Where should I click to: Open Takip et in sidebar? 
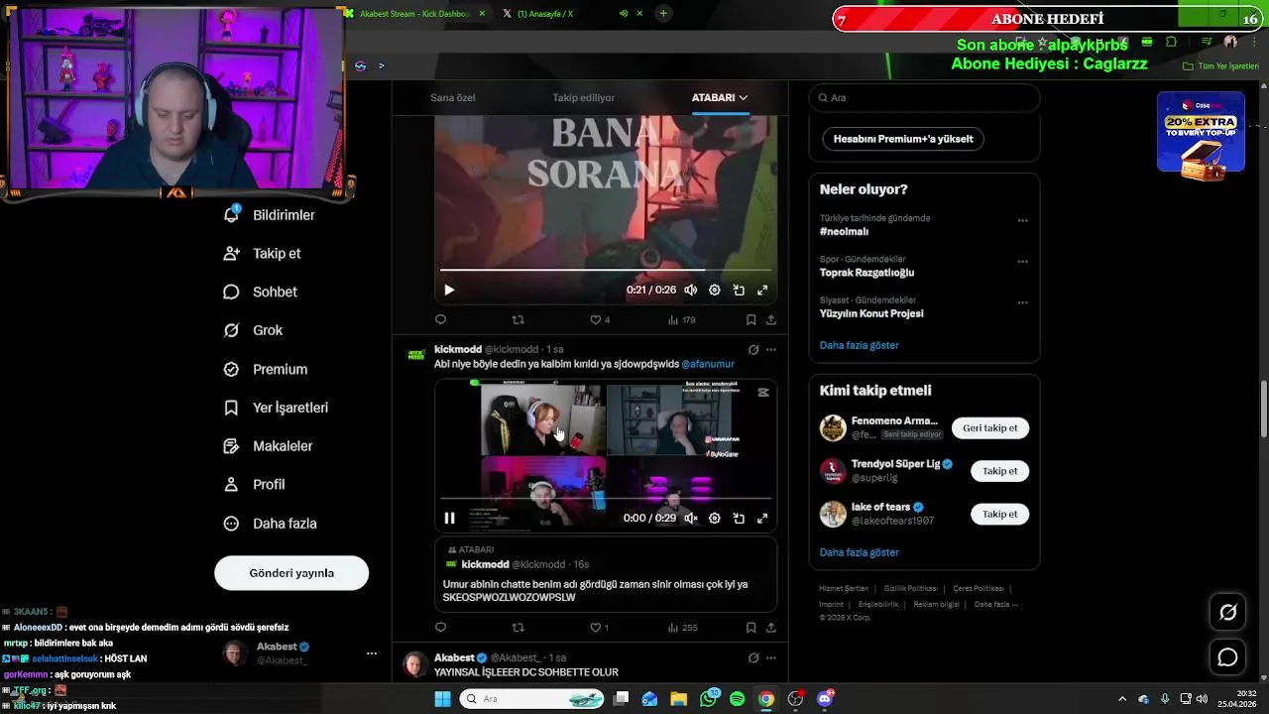point(263,254)
